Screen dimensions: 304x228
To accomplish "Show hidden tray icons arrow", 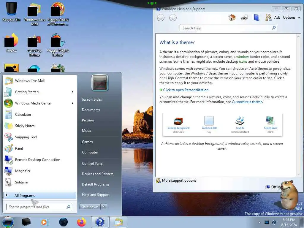I will click(x=259, y=222).
